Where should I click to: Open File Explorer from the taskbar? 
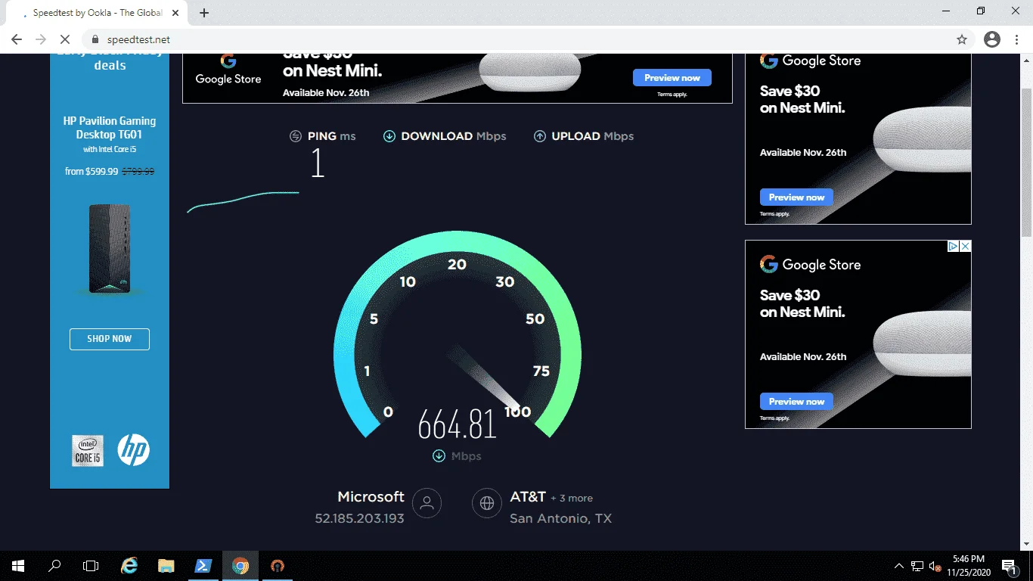click(166, 566)
